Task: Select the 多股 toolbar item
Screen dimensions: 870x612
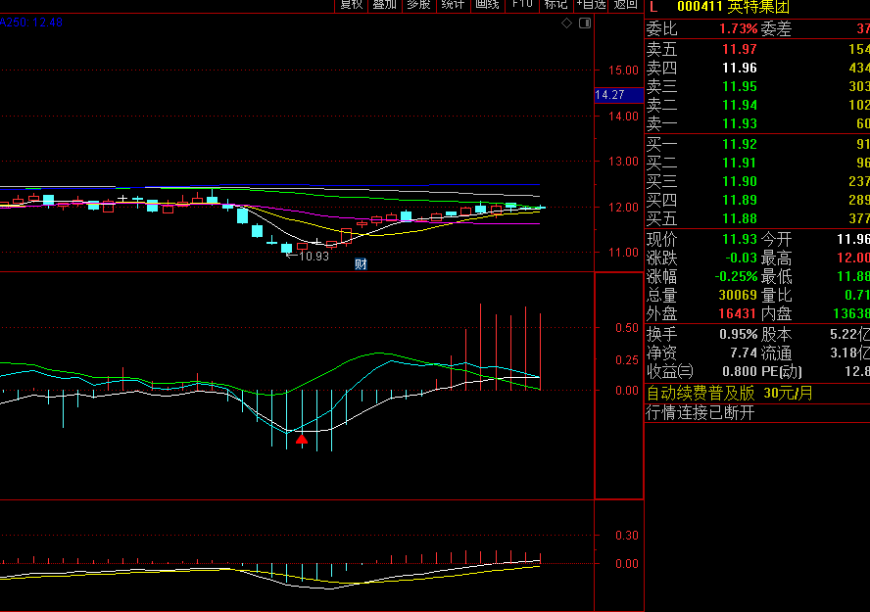Action: point(418,5)
